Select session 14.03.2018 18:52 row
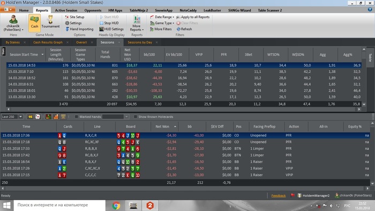 coord(184,78)
